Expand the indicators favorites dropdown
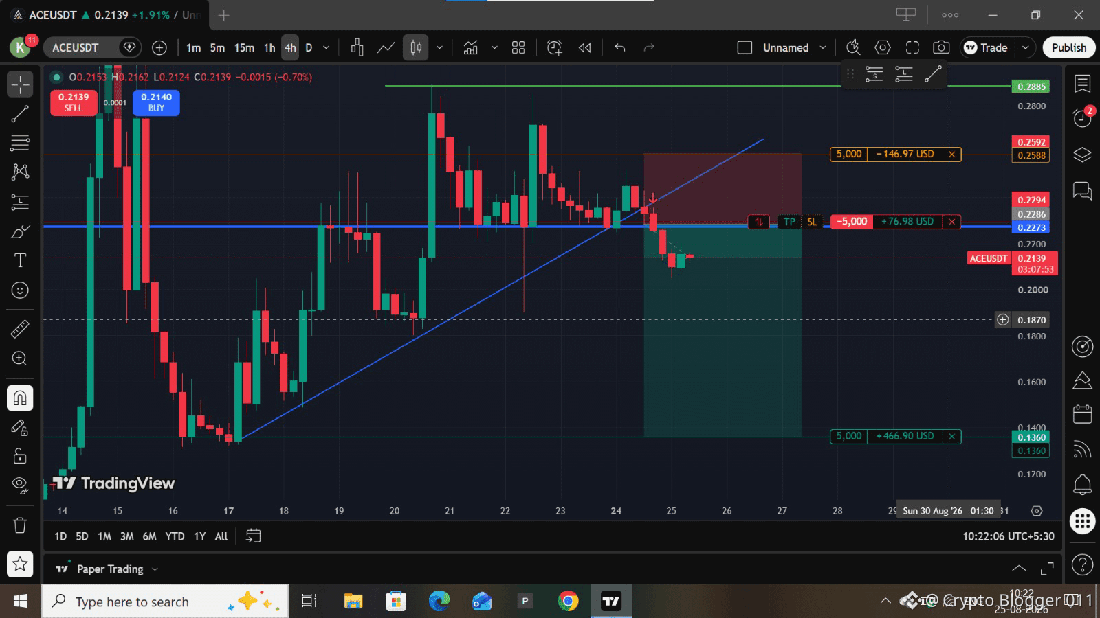Screen dimensions: 1100x618 pos(494,47)
